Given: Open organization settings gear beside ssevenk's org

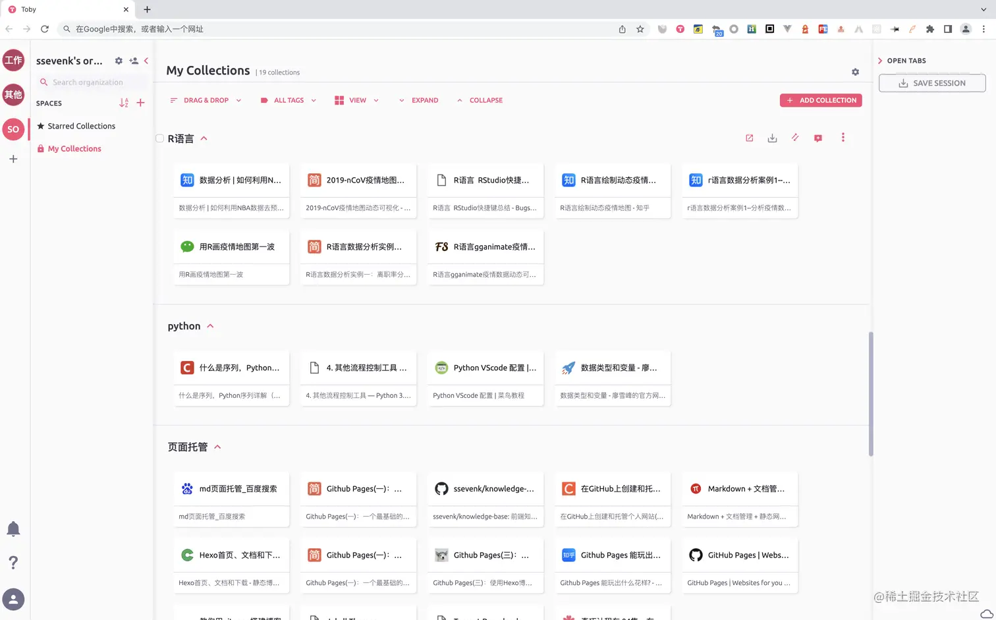Looking at the screenshot, I should pyautogui.click(x=119, y=61).
